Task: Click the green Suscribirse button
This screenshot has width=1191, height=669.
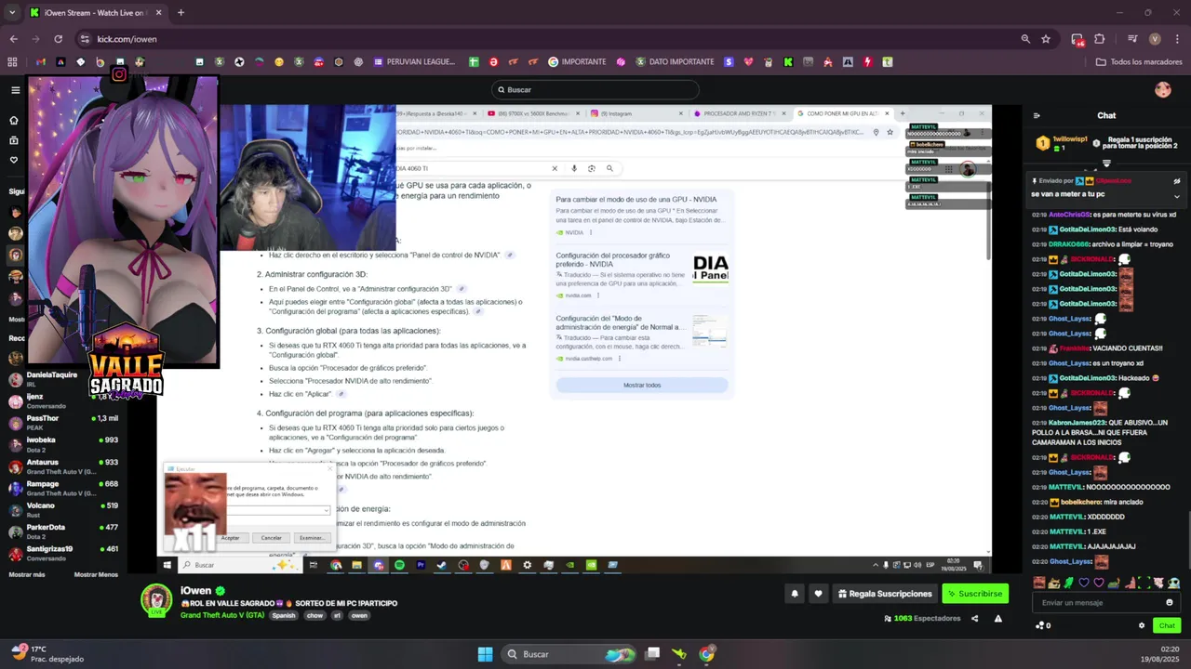Action: 975,594
